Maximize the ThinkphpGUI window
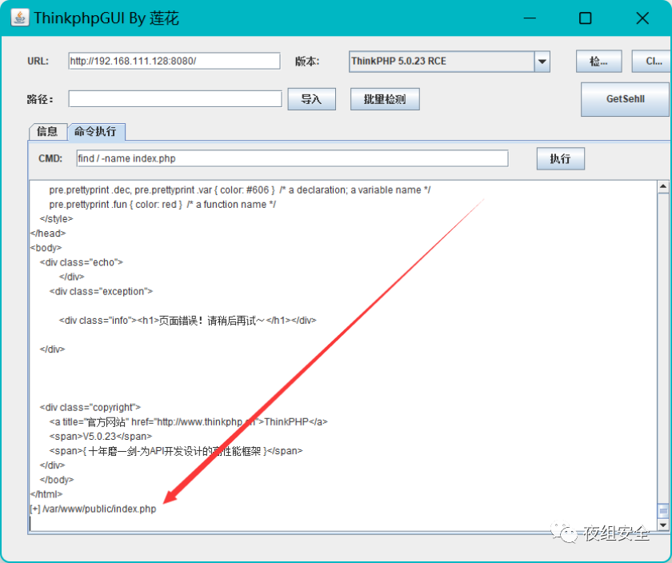672x563 pixels. click(x=586, y=18)
